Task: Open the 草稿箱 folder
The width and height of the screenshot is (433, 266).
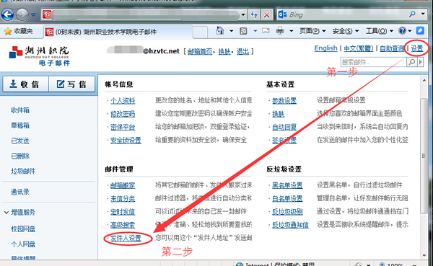Action: click(x=20, y=125)
